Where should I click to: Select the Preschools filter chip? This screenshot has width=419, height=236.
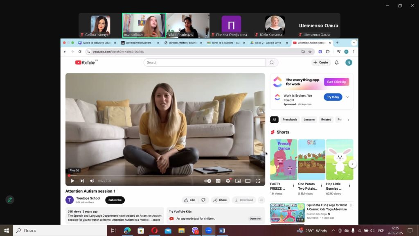(x=290, y=120)
